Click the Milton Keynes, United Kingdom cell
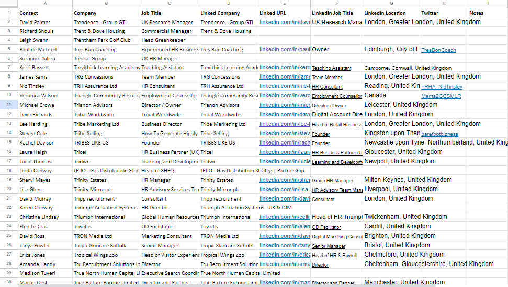This screenshot has height=287, width=508. (x=391, y=180)
